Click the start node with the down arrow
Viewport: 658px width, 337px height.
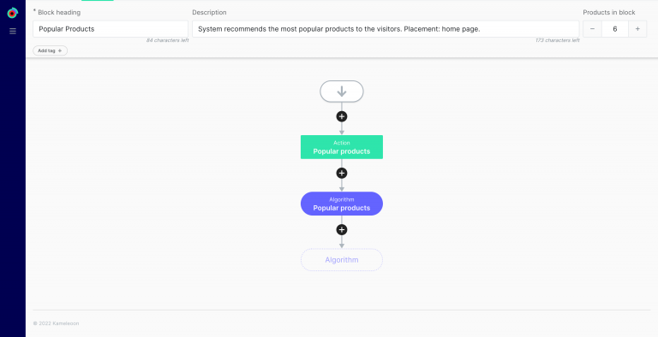point(342,92)
